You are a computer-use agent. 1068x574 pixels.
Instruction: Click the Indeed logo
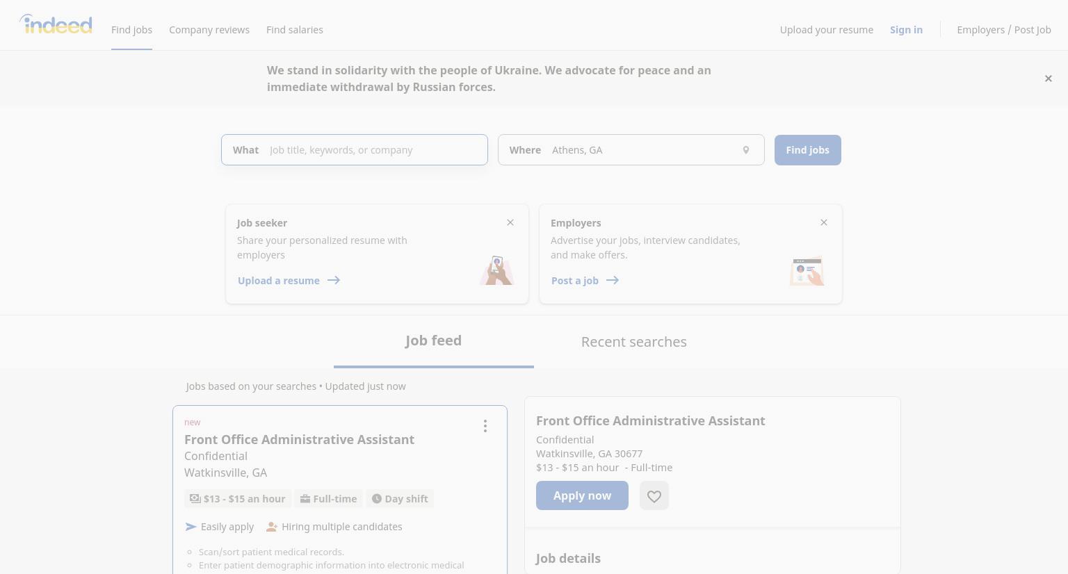[56, 24]
